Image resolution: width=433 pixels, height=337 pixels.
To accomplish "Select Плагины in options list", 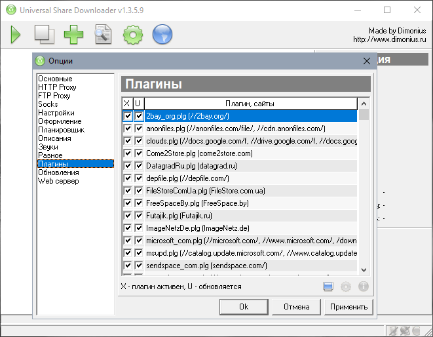I will [x=75, y=164].
